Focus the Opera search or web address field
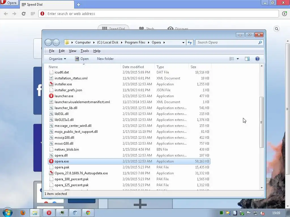The image size is (290, 217). click(x=159, y=14)
